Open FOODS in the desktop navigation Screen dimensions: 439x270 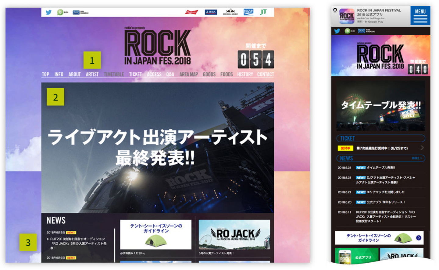[x=227, y=74]
